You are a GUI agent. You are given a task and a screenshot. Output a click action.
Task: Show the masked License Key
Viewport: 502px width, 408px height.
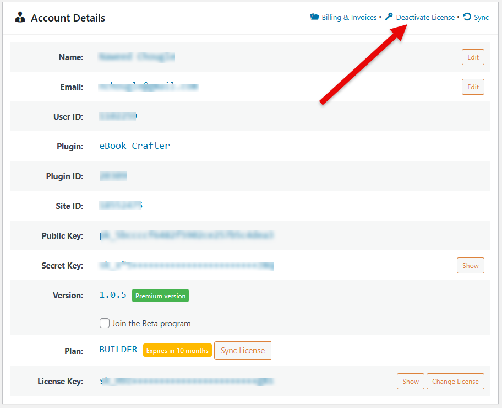410,381
